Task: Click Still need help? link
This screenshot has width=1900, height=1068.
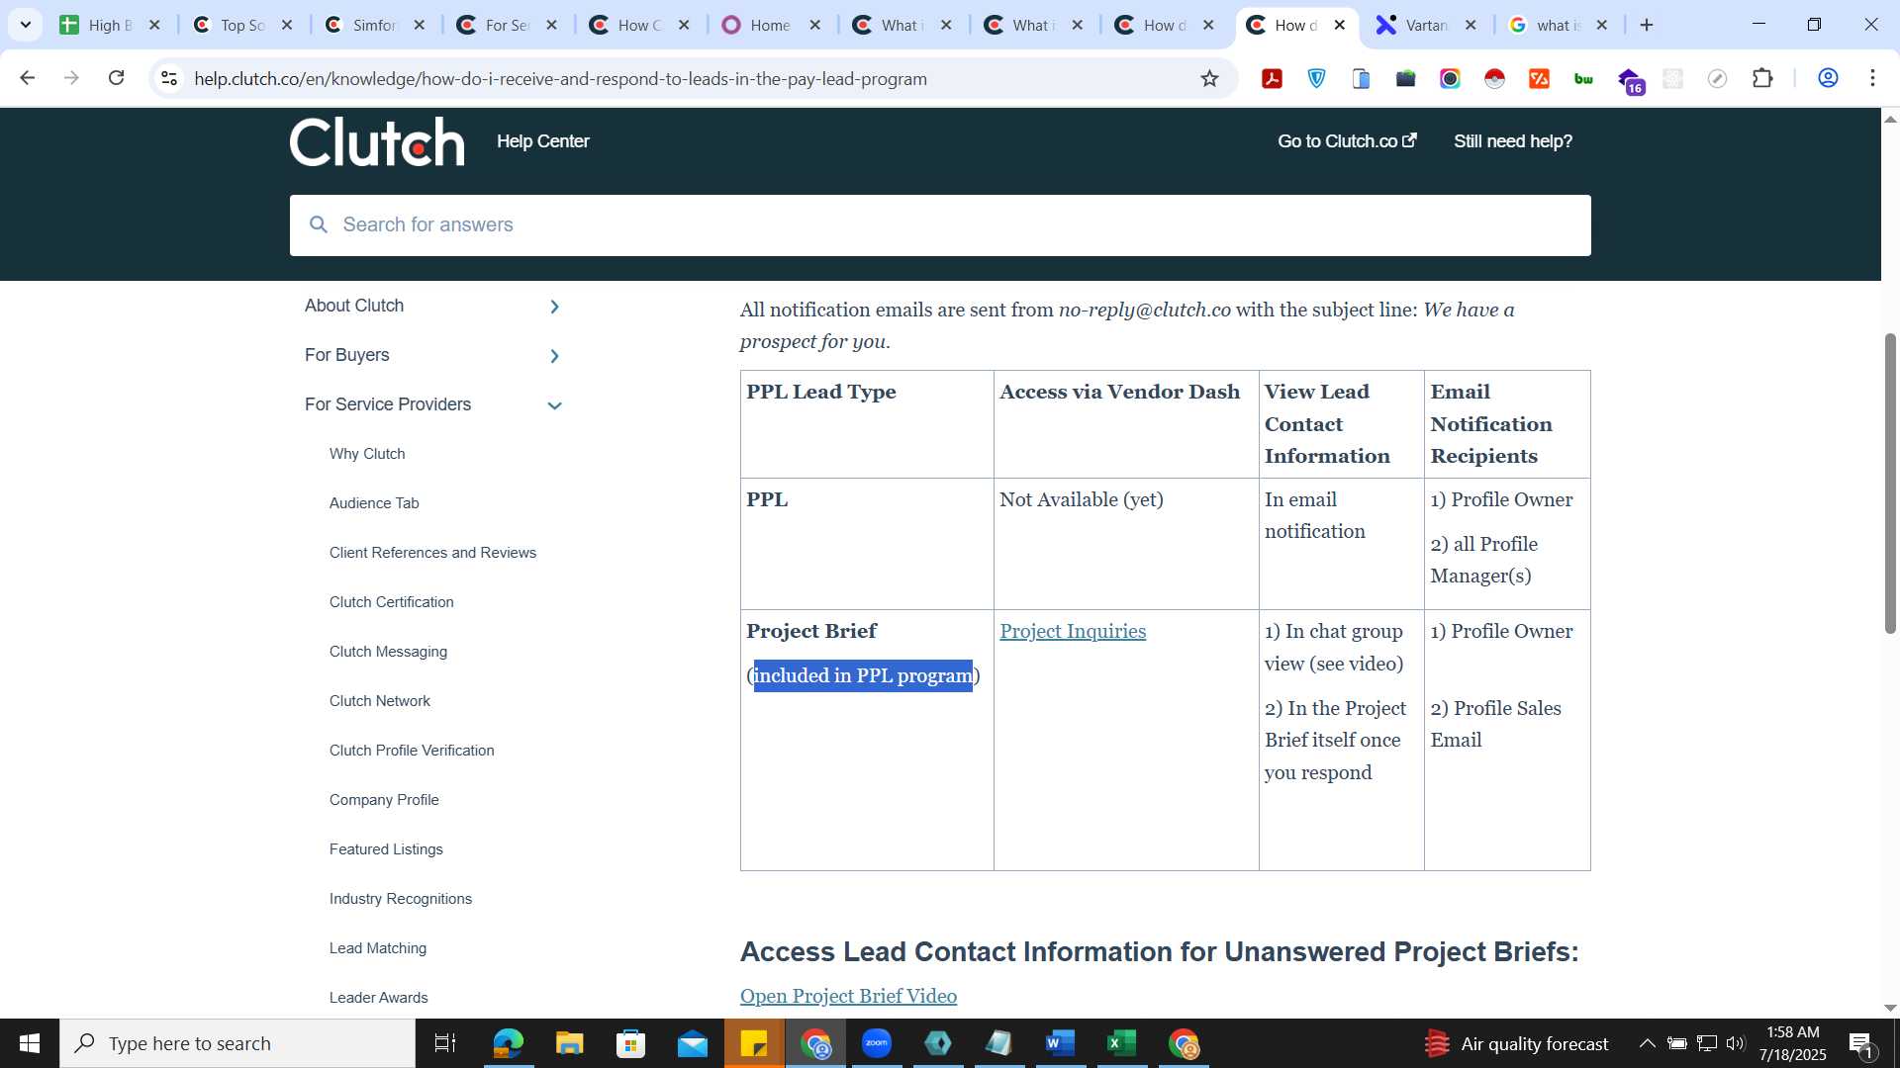Action: [x=1512, y=141]
